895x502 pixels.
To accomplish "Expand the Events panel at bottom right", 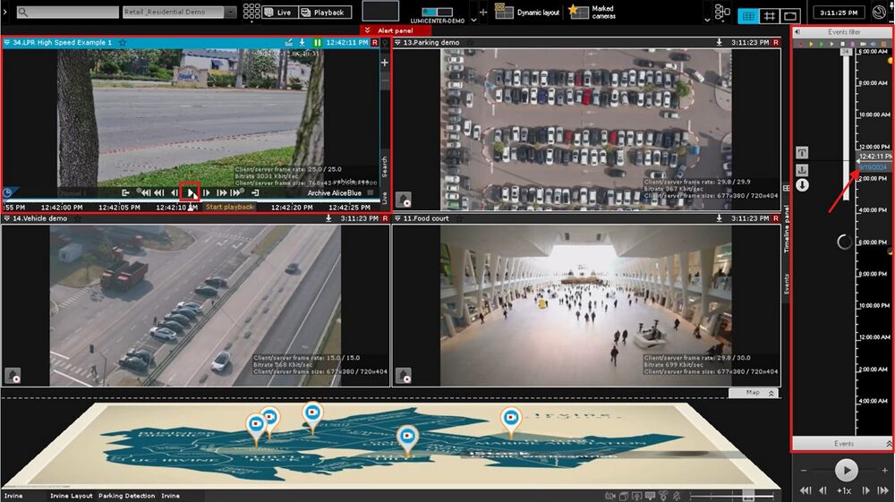I will (x=888, y=444).
